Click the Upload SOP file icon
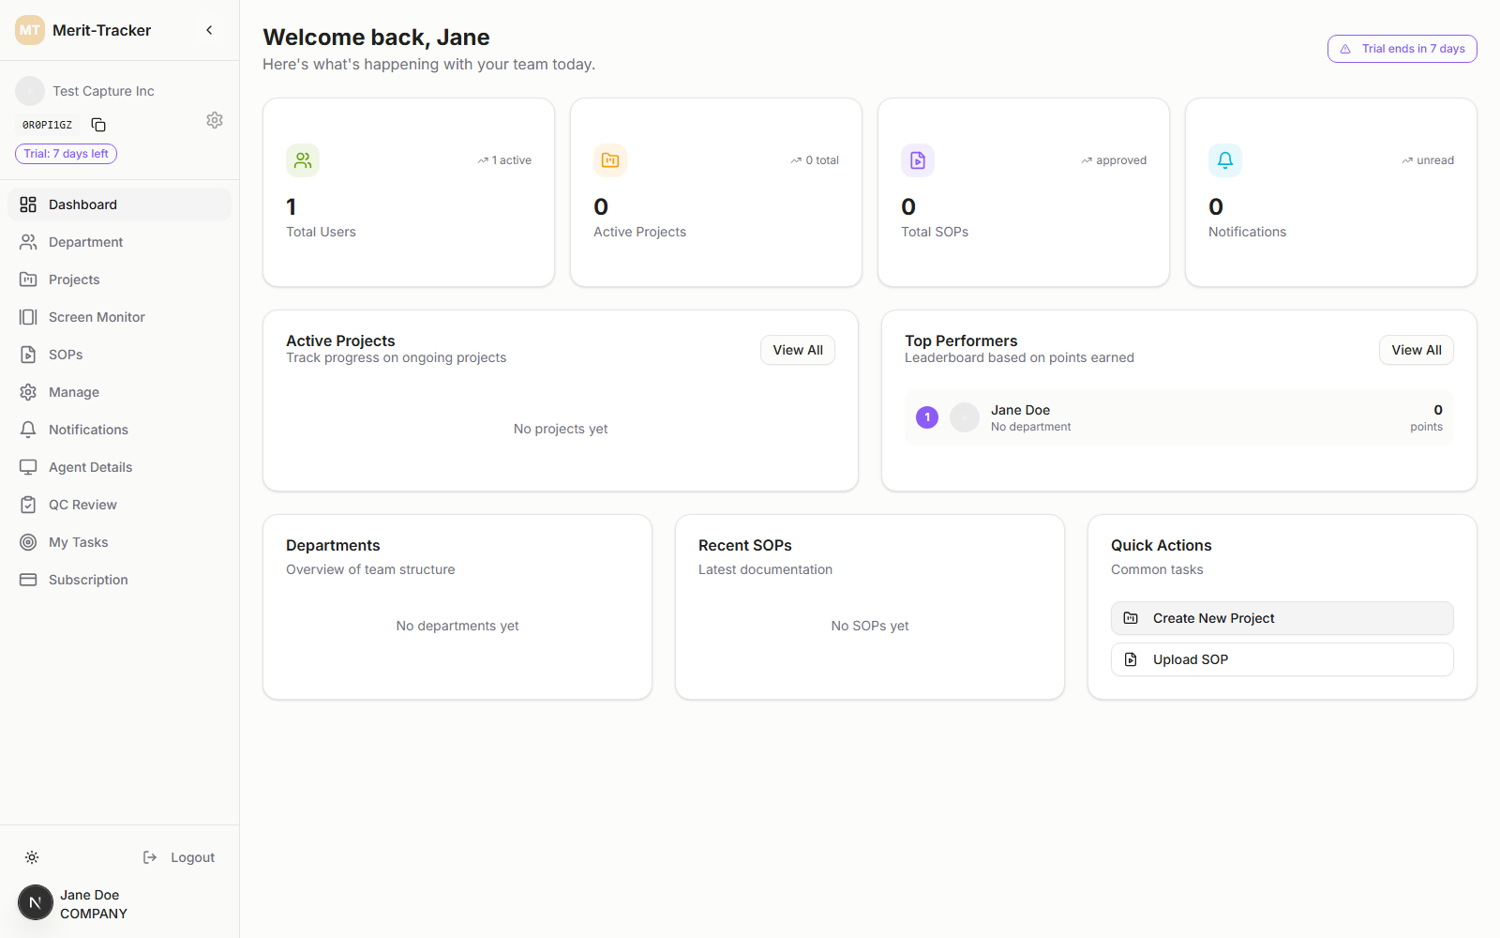The width and height of the screenshot is (1500, 938). pyautogui.click(x=1131, y=659)
